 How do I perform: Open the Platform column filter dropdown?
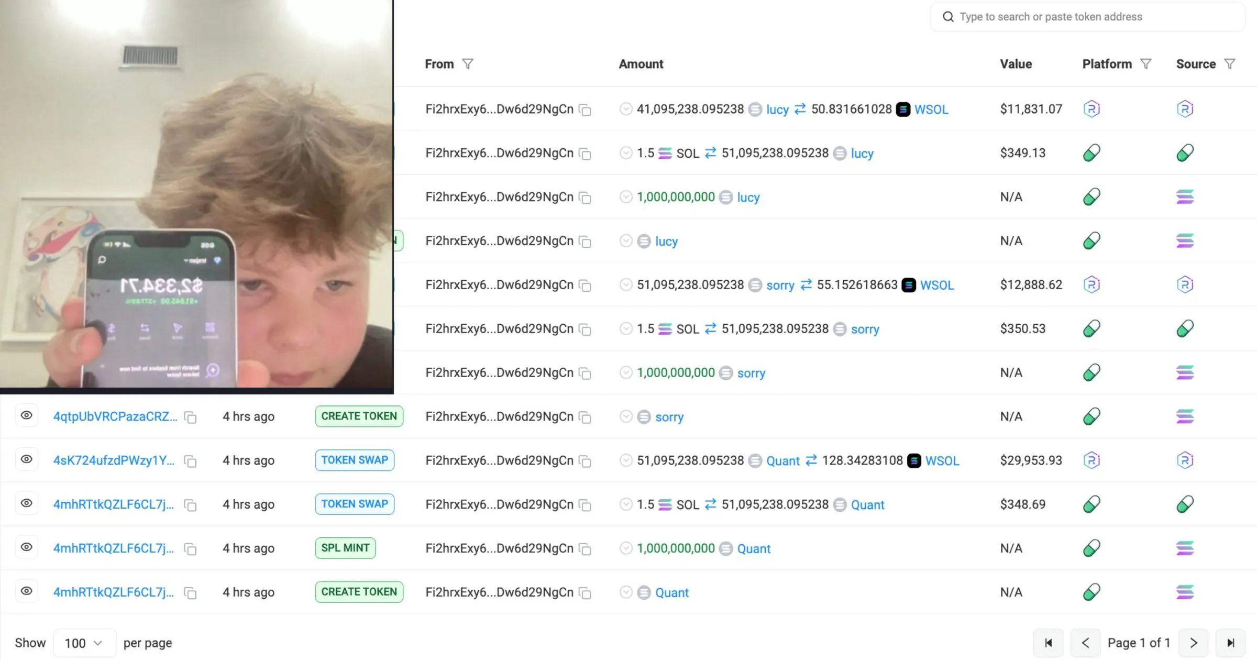1145,64
